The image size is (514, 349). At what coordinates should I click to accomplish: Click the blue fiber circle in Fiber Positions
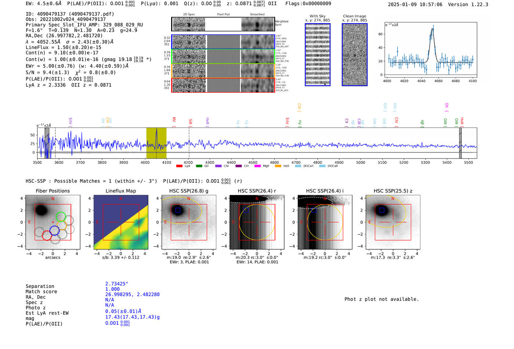(x=54, y=230)
